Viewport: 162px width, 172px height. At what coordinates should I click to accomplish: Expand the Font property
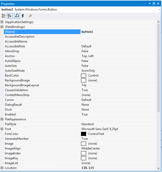(2, 129)
